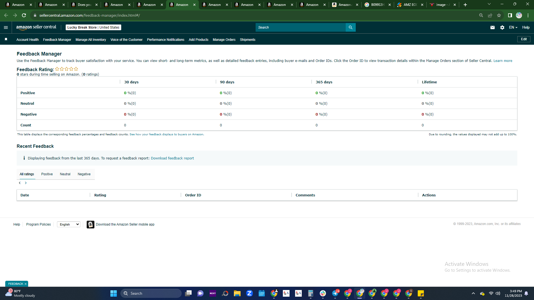Bookmark this page with star icon
Screen dimensions: 534x300
coord(499,15)
